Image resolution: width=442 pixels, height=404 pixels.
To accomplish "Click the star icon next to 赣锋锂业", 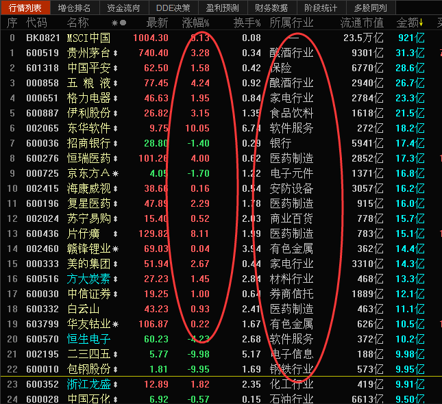I will pos(115,249).
